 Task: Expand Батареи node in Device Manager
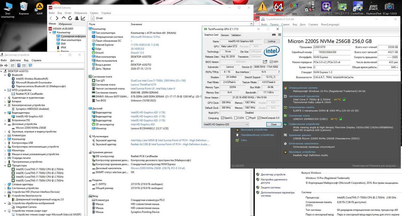(x=5, y=101)
